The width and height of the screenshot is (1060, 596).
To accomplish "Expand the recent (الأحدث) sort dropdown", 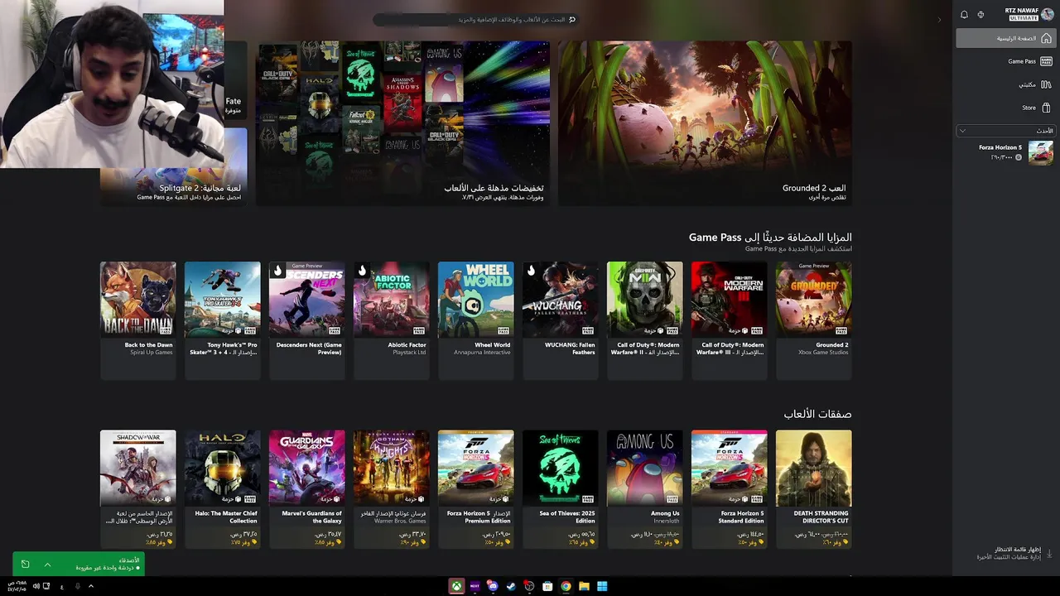I will click(x=1005, y=131).
